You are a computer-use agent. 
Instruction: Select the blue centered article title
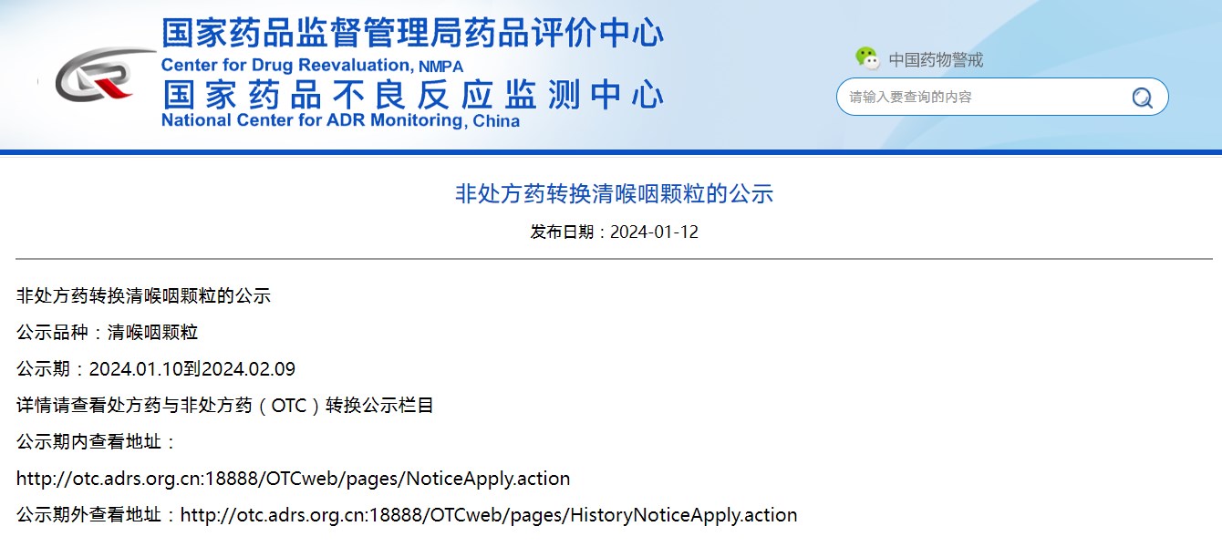coord(614,193)
